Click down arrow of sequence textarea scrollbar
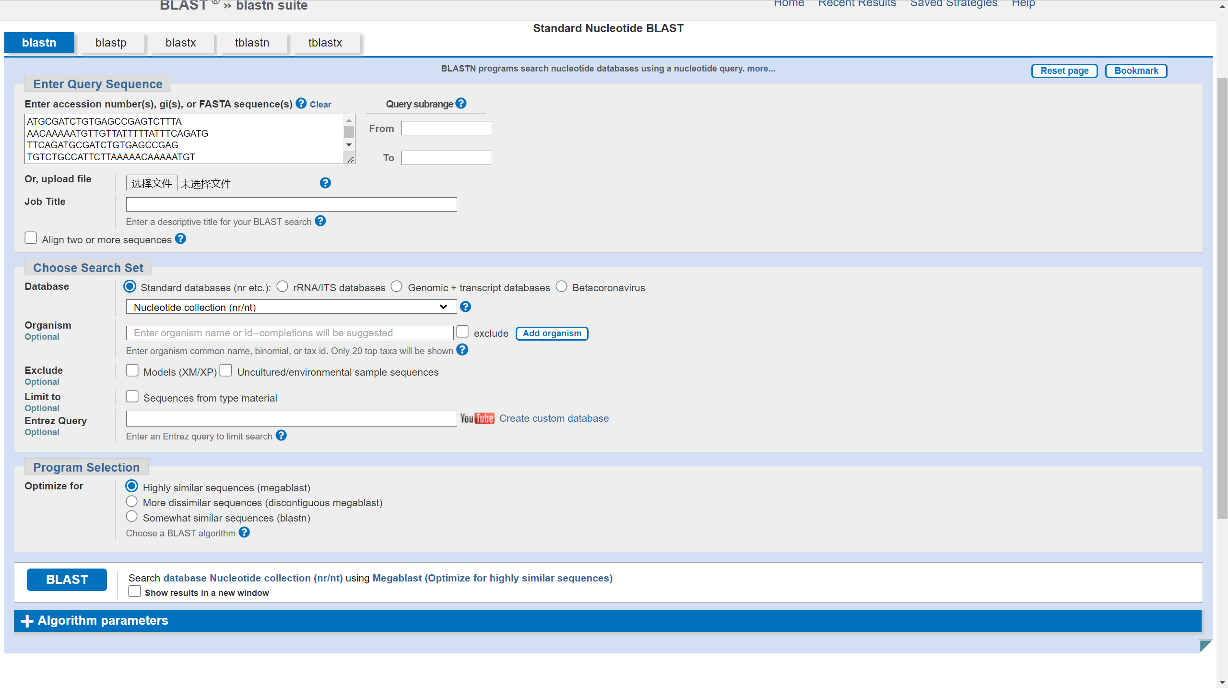The width and height of the screenshot is (1228, 688). [349, 145]
